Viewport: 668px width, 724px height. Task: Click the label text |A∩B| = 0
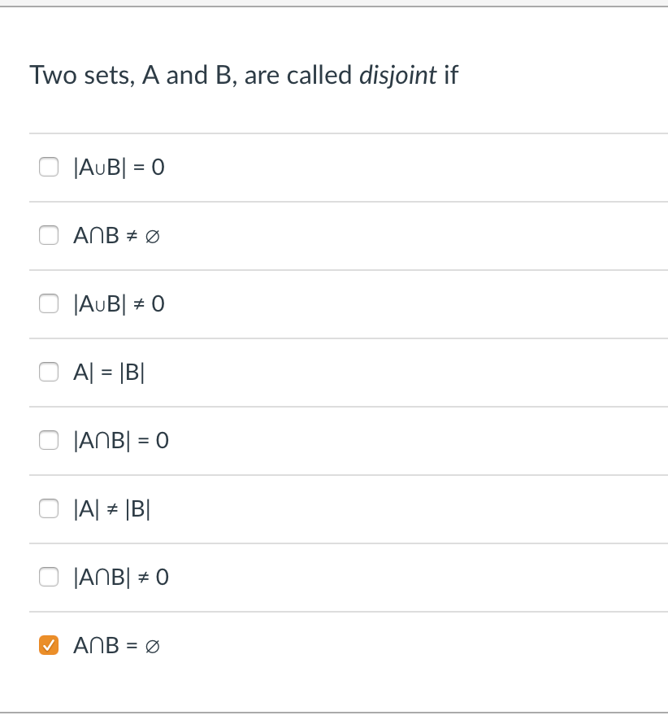pyautogui.click(x=120, y=440)
